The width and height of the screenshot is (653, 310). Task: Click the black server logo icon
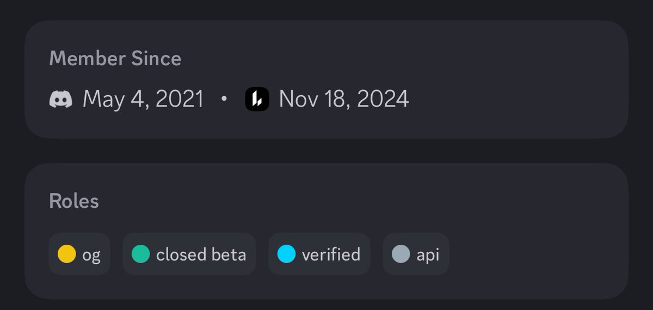coord(257,100)
